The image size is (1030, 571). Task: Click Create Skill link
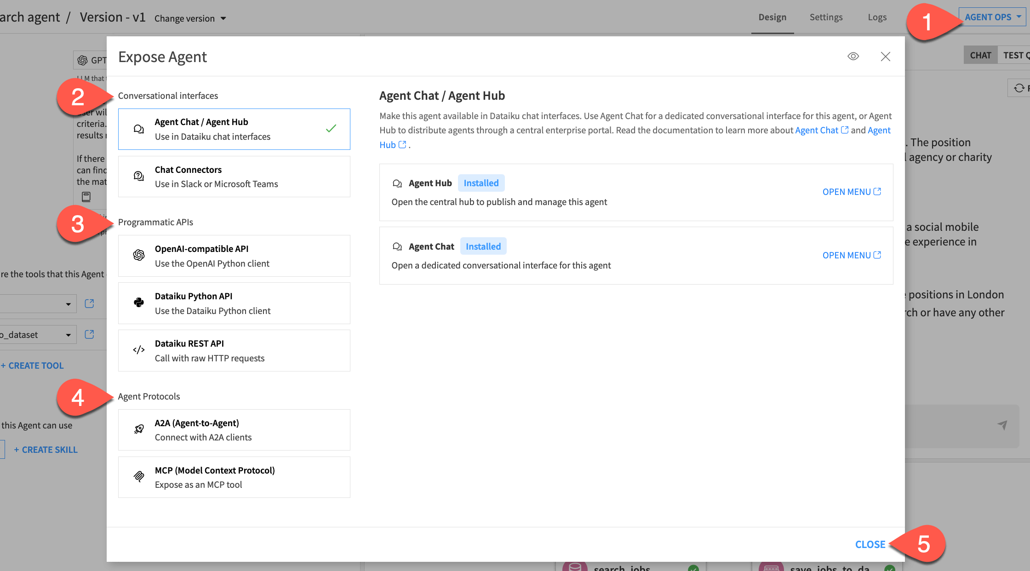click(46, 450)
